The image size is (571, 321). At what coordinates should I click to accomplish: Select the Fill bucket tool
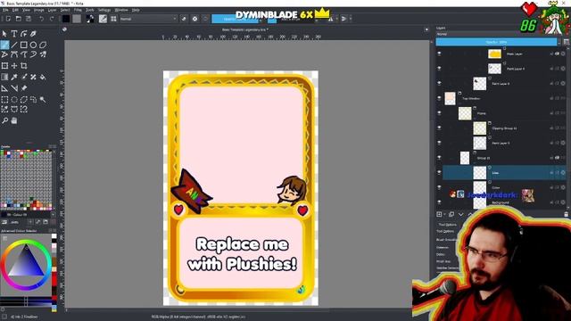click(43, 78)
